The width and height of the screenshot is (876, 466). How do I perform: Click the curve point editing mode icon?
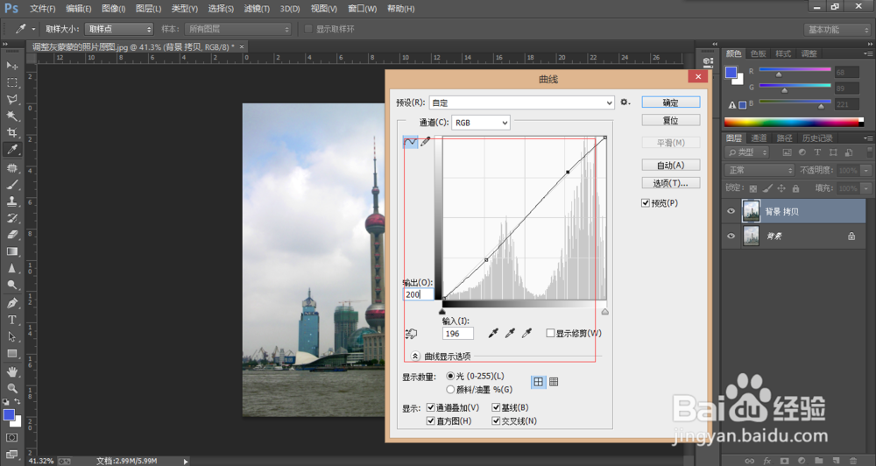click(x=411, y=142)
